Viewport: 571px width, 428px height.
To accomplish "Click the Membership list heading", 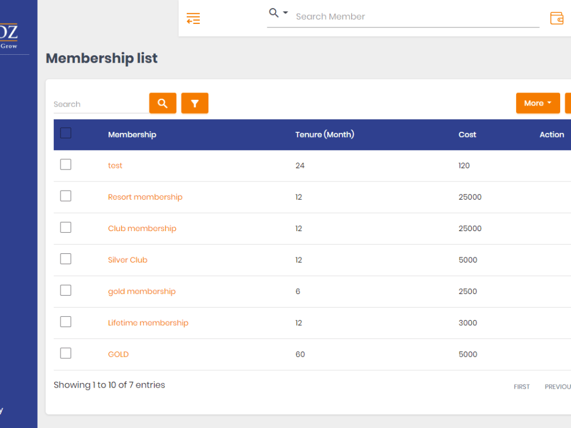I will [102, 58].
